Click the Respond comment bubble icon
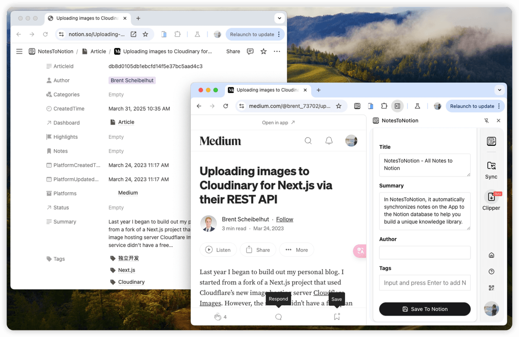 coord(279,317)
